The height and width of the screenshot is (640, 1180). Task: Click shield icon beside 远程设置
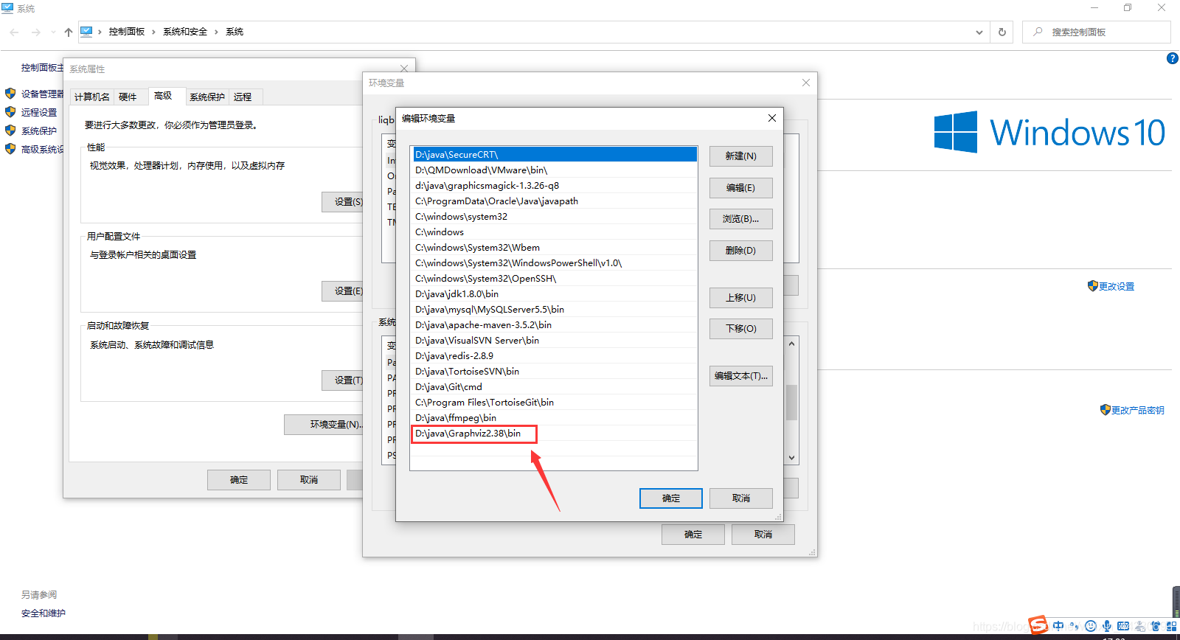(10, 112)
